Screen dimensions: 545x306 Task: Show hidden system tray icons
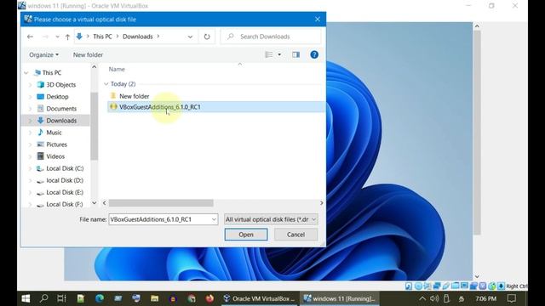coord(422,298)
